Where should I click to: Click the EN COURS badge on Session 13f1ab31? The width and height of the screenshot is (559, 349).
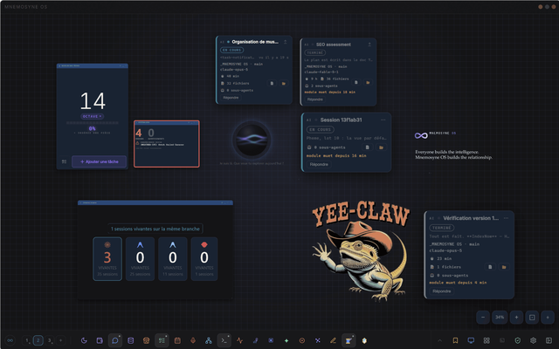[321, 130]
